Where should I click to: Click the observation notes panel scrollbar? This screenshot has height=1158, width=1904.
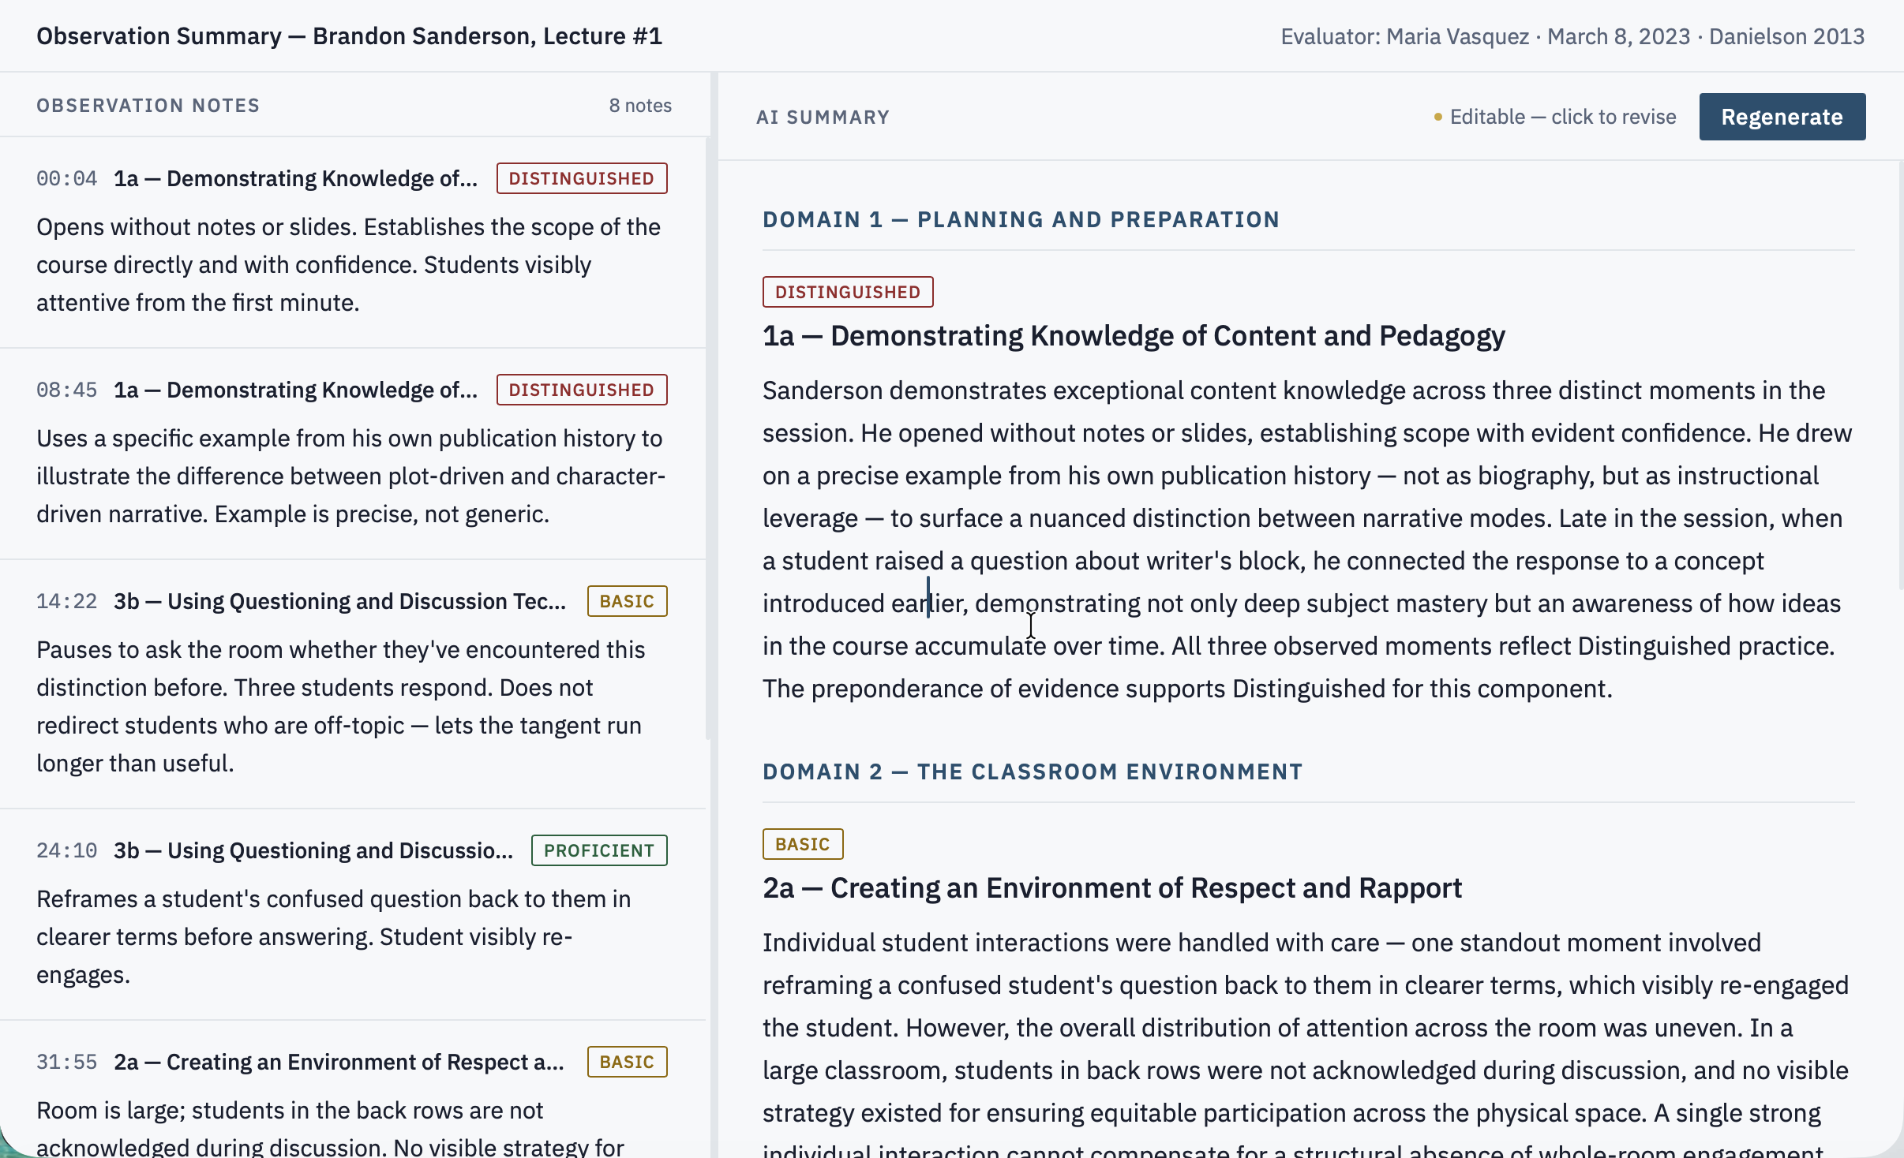pyautogui.click(x=708, y=438)
